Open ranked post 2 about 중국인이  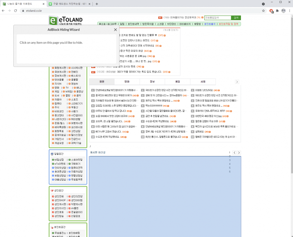point(114,95)
